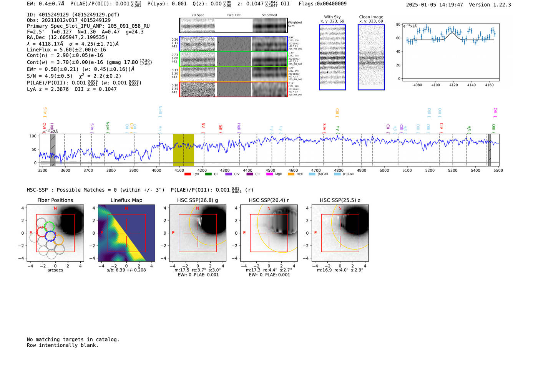Click the s/b: 6.39 +/- 0.208 caption
538x366 pixels.
click(126, 270)
